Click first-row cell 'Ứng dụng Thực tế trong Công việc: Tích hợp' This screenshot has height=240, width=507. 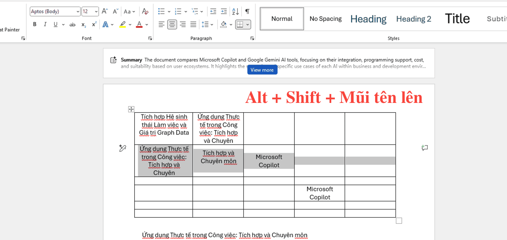click(x=219, y=129)
